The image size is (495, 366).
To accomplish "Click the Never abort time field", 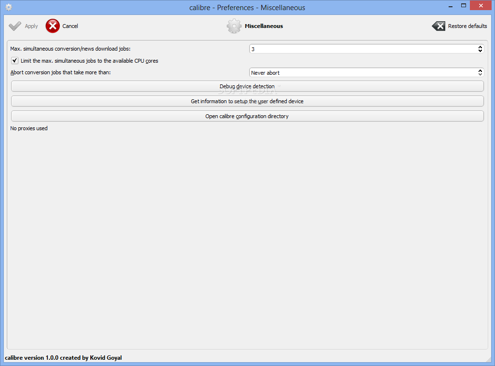I will tap(363, 72).
